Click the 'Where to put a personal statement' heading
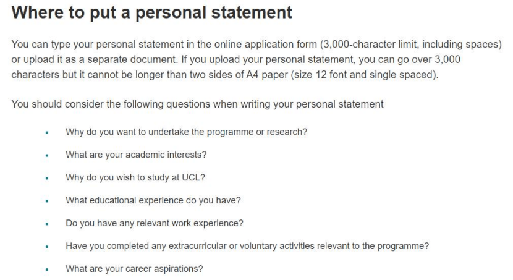513x280 pixels. tap(152, 13)
